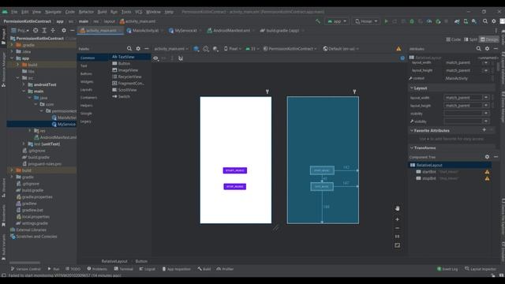Image resolution: width=505 pixels, height=284 pixels.
Task: Click Collapse All icon in Project panel
Action: [53, 30]
